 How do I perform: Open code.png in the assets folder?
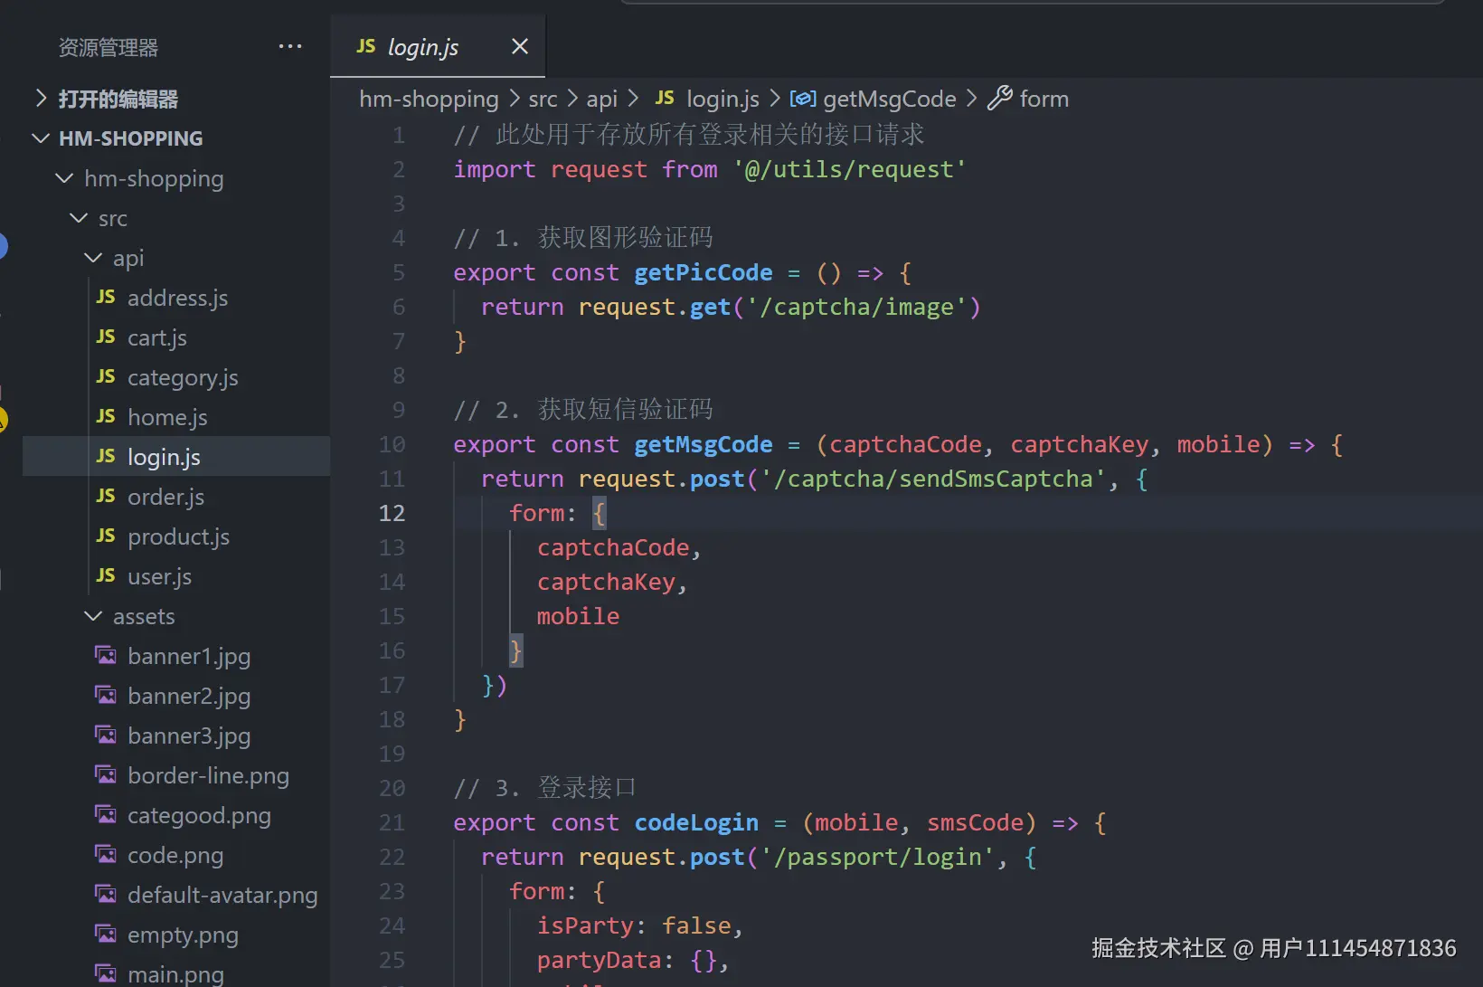click(175, 855)
